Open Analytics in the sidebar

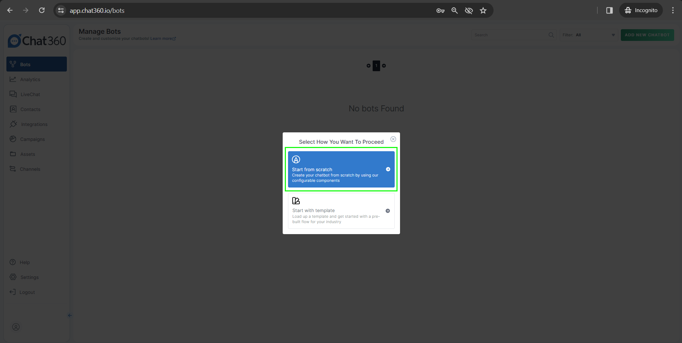click(37, 79)
